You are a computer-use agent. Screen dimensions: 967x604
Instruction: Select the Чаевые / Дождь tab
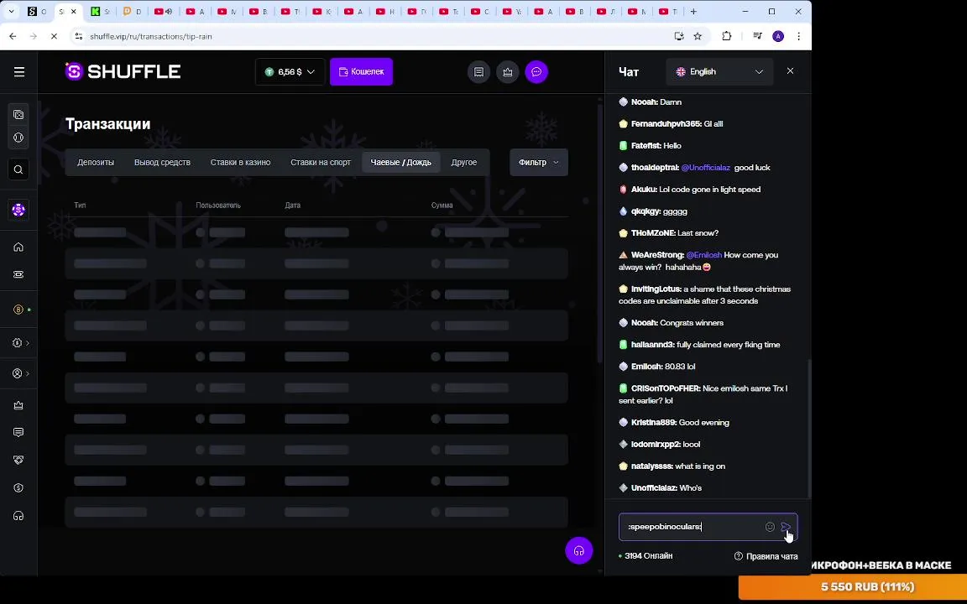point(401,162)
